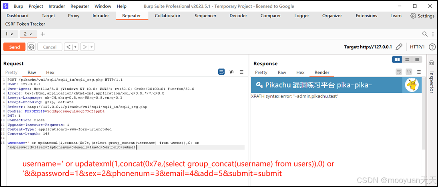
Task: Click the Pikachu avatar image
Action: (412, 85)
